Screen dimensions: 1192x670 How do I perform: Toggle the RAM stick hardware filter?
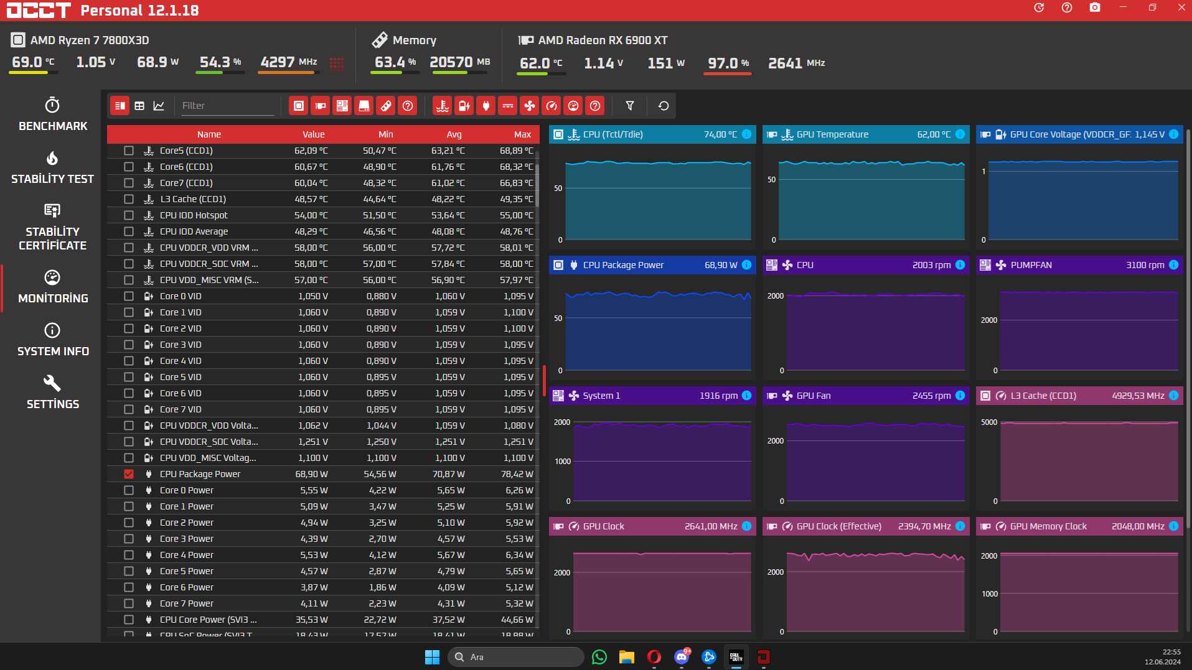coord(386,106)
